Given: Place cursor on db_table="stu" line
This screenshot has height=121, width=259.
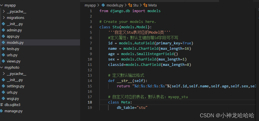Looking at the screenshot, I should tap(132, 107).
